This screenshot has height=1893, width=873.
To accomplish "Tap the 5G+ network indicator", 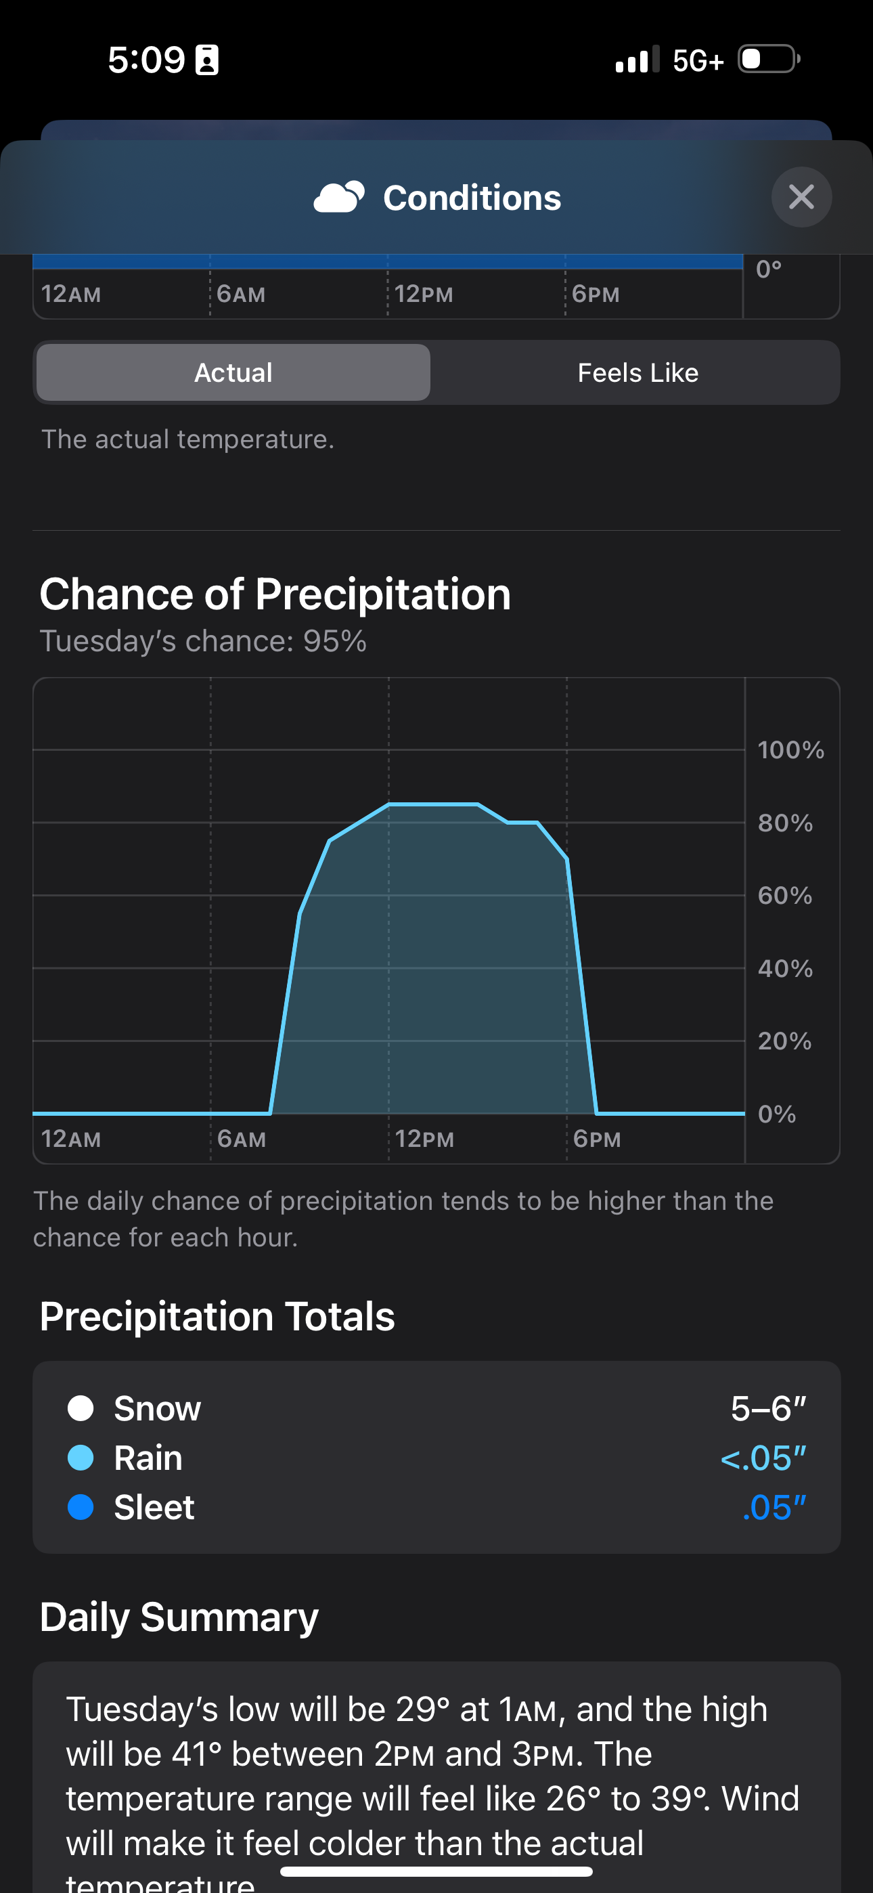I will click(x=697, y=60).
